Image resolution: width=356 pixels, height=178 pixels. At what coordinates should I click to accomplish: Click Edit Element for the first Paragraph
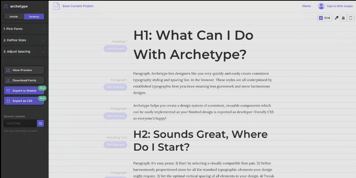115,87
